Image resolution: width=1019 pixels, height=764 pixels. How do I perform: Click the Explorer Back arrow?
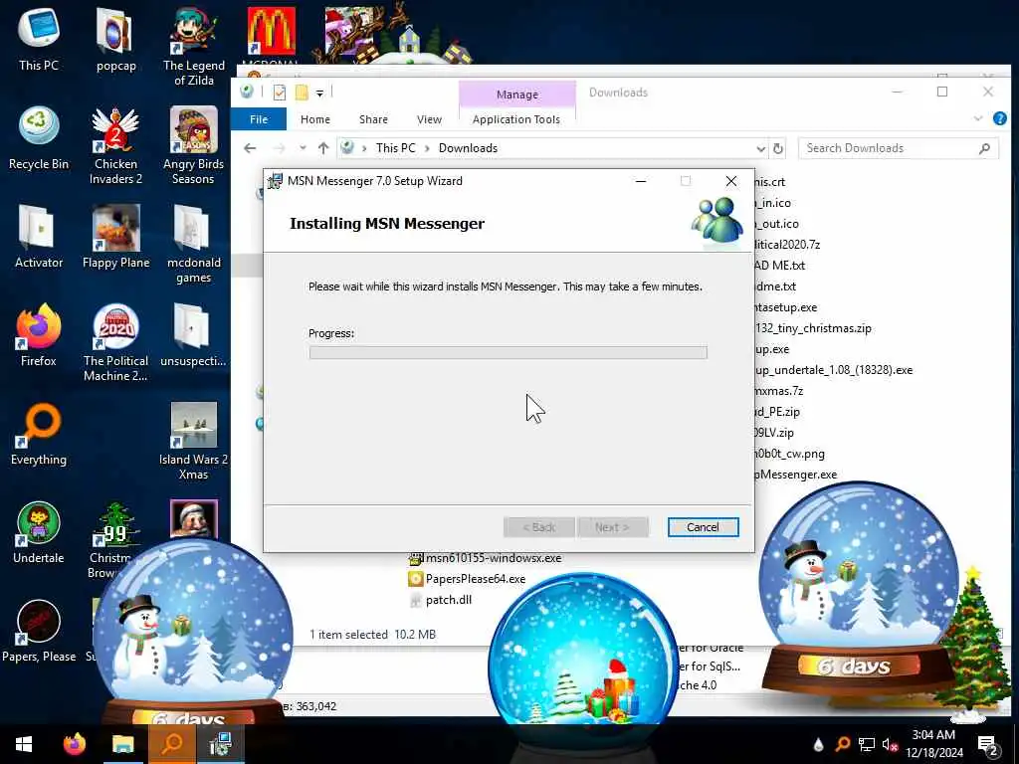pyautogui.click(x=250, y=148)
